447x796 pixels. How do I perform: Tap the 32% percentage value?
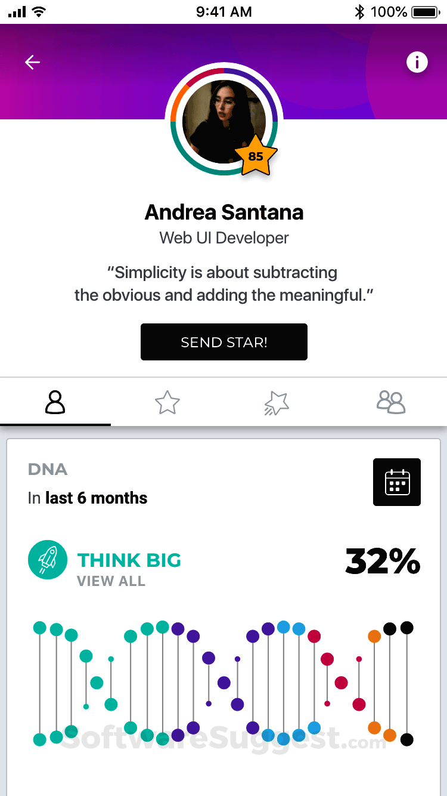(383, 561)
